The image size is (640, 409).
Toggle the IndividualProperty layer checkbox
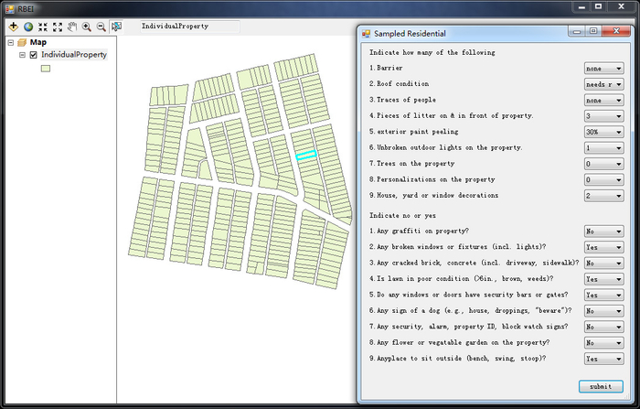(34, 55)
